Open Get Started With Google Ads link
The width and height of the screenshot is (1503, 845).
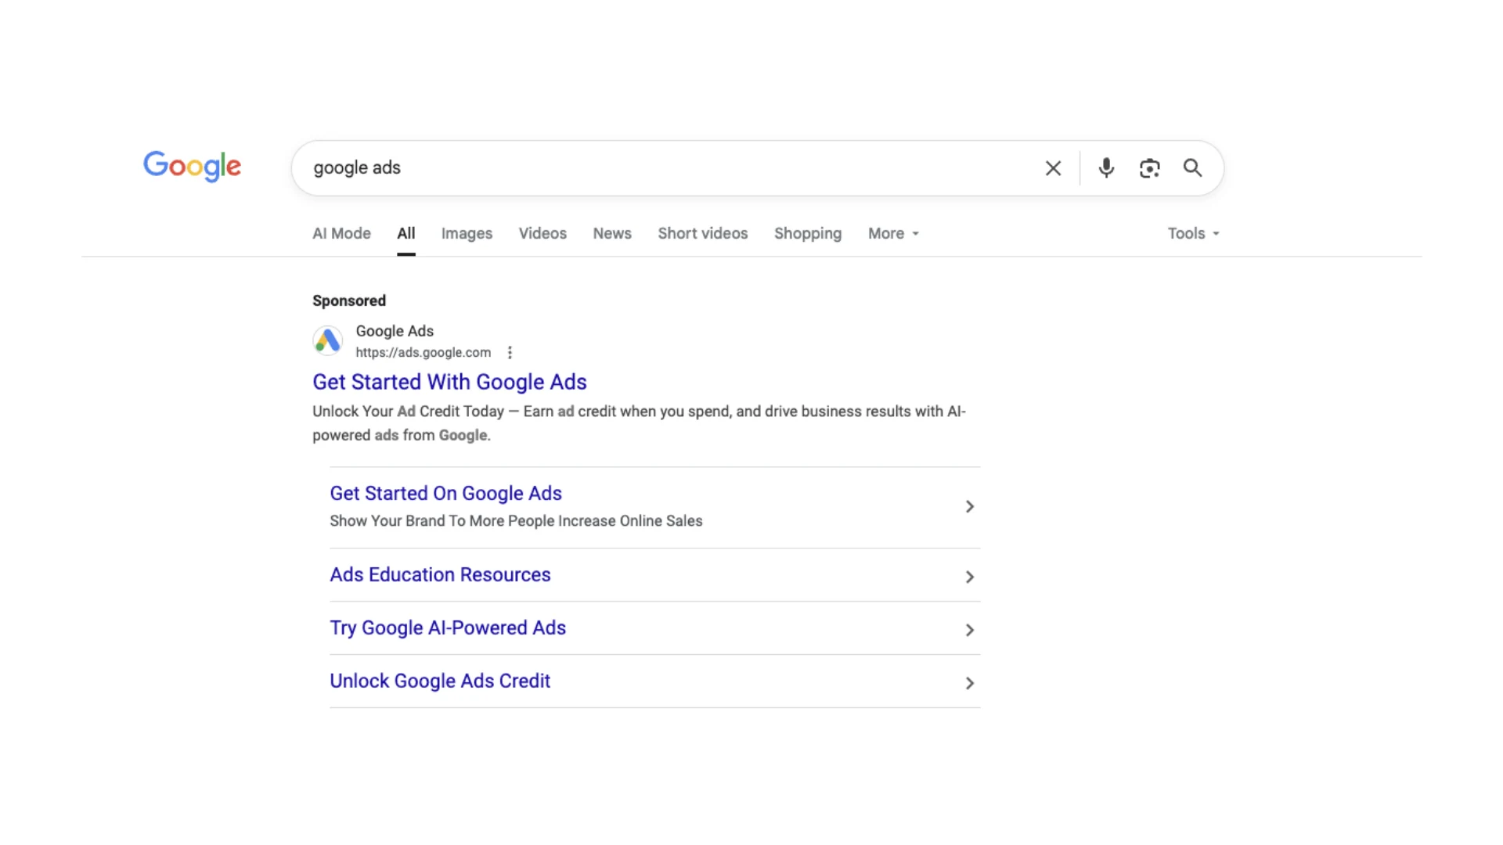(x=449, y=382)
